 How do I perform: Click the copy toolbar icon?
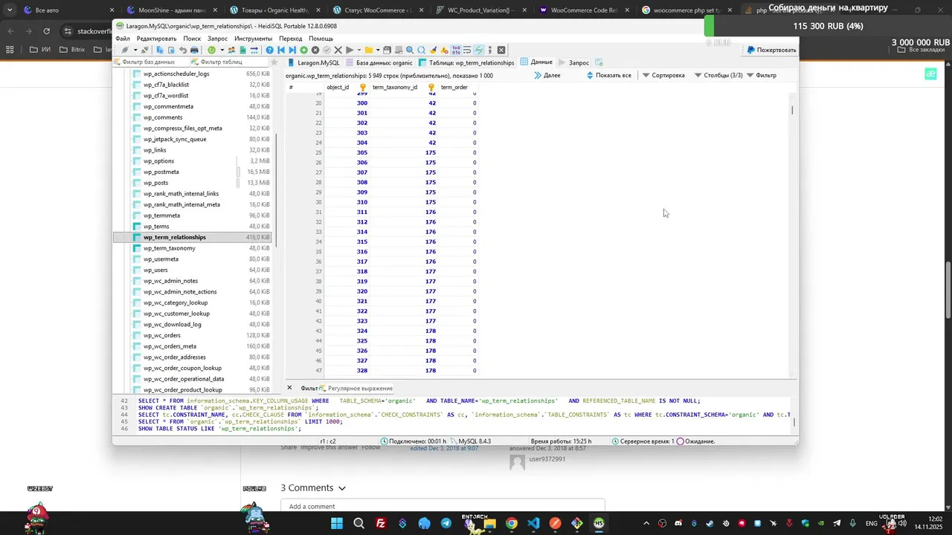tap(160, 50)
